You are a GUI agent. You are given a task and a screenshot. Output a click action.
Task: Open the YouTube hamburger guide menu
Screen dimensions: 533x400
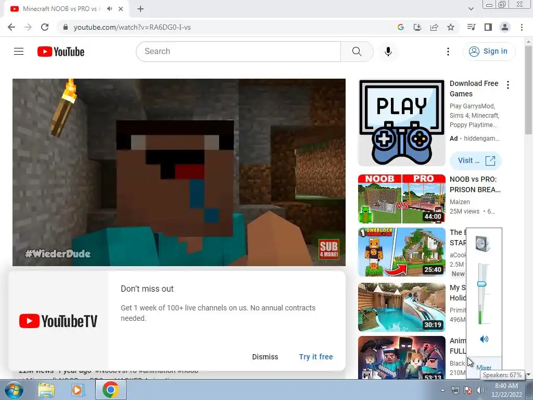(19, 52)
